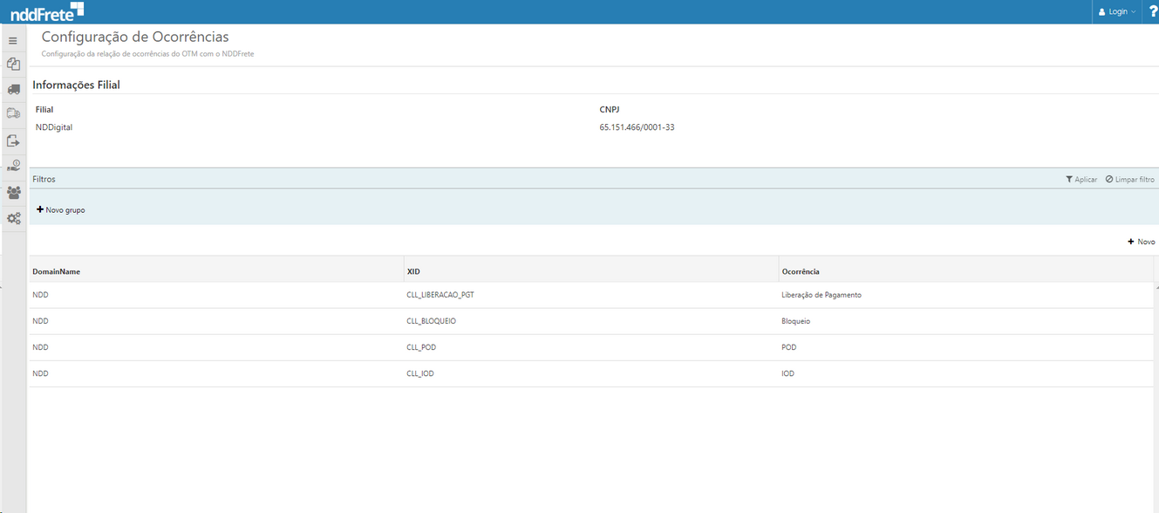Sort by the XID column header
This screenshot has height=513, width=1159.
(x=414, y=271)
